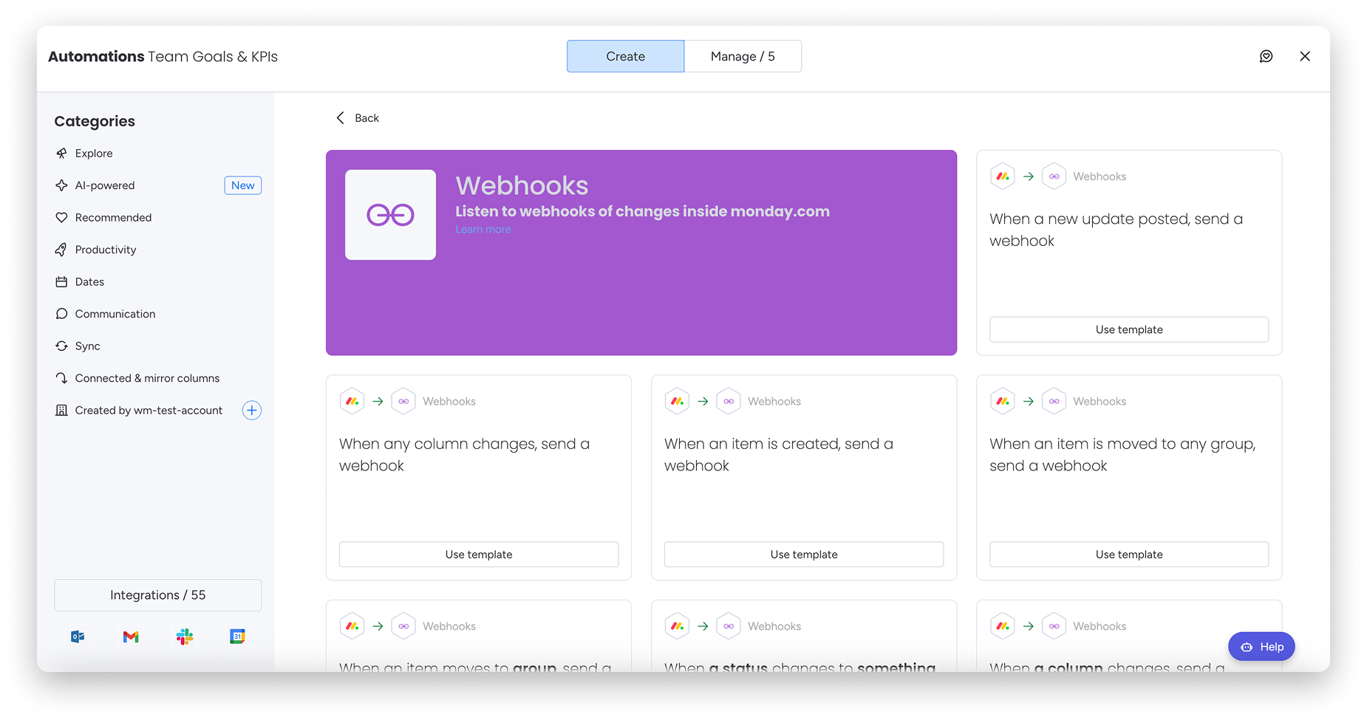Click the Sync refresh icon

[62, 346]
